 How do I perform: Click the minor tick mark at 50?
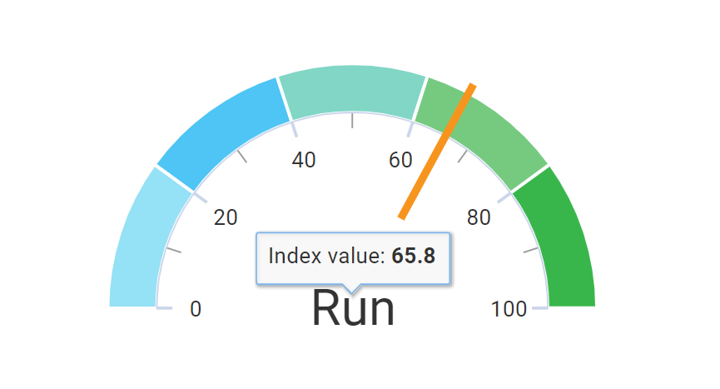click(352, 120)
